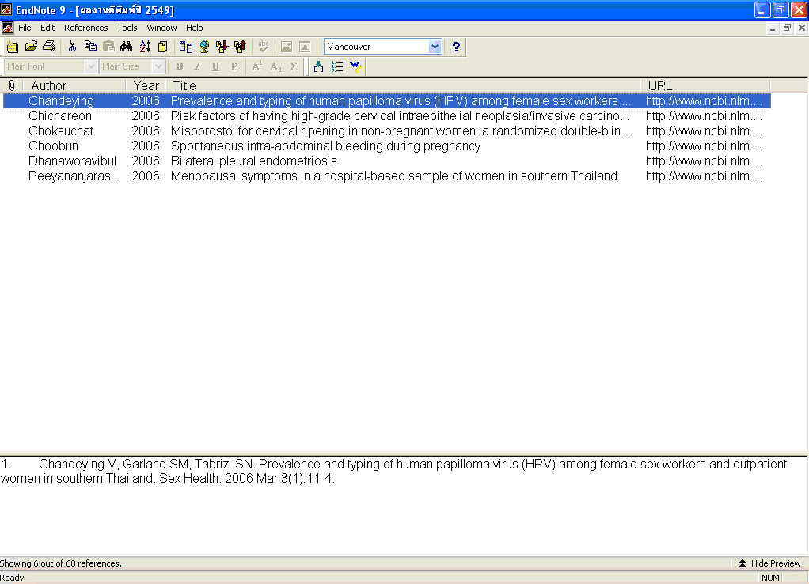Click the Paste clipboard icon
809x584 pixels.
point(108,47)
